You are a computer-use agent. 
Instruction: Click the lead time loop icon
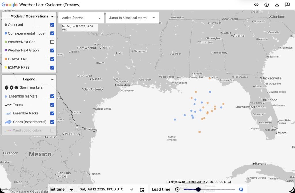tap(241, 189)
